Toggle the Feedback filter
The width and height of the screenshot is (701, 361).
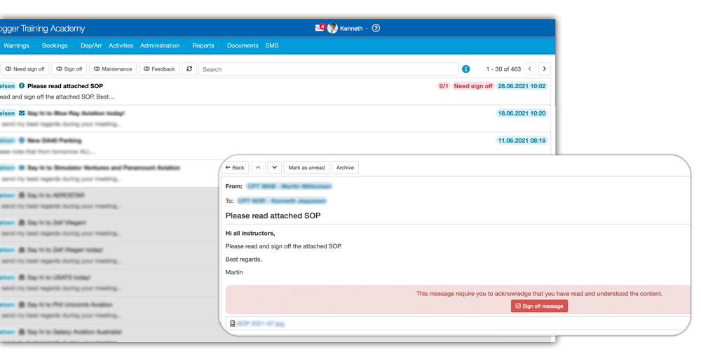(x=159, y=69)
